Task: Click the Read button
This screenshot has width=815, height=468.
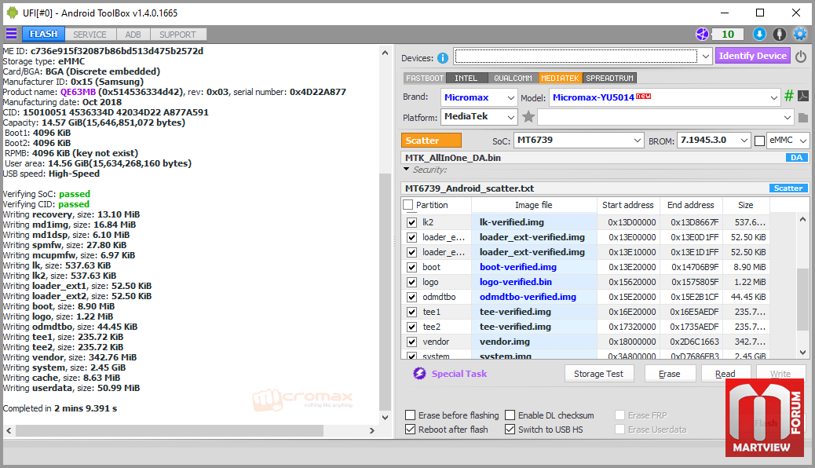Action: pyautogui.click(x=725, y=372)
